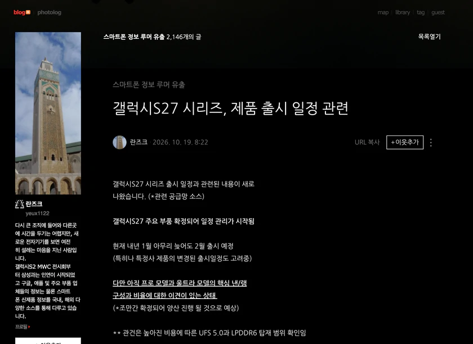This screenshot has height=344, width=473.
Task: Click the gray category link above the title
Action: 149,85
